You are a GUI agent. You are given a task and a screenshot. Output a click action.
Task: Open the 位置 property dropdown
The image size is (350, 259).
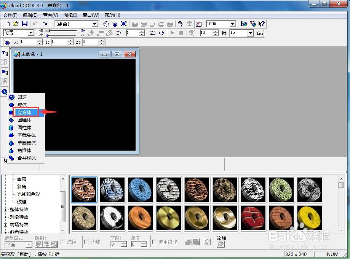point(31,33)
